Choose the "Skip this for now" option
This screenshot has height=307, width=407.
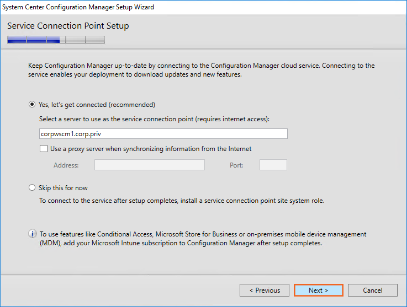[x=32, y=188]
